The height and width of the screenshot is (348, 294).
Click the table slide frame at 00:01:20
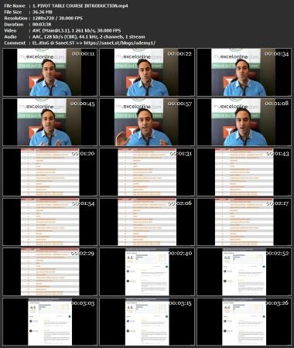(x=50, y=172)
